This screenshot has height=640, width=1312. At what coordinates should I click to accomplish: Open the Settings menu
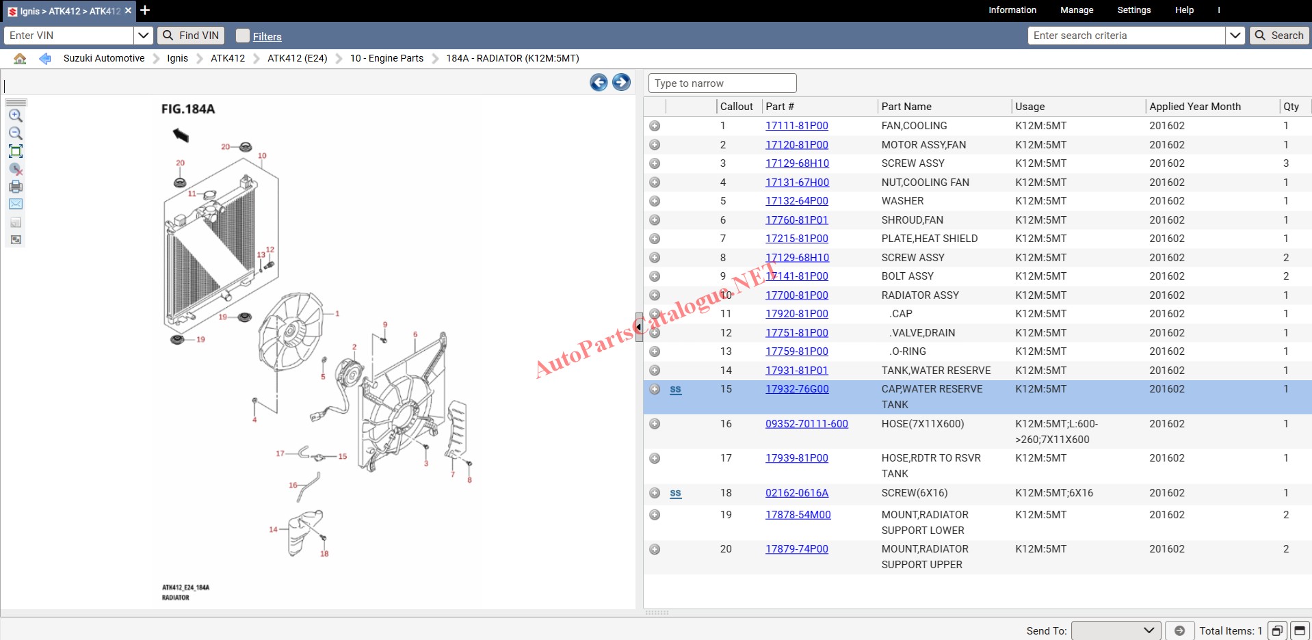pyautogui.click(x=1133, y=10)
